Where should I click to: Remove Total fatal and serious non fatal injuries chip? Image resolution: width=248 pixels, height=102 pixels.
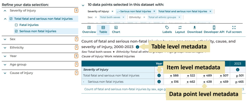pos(210,11)
